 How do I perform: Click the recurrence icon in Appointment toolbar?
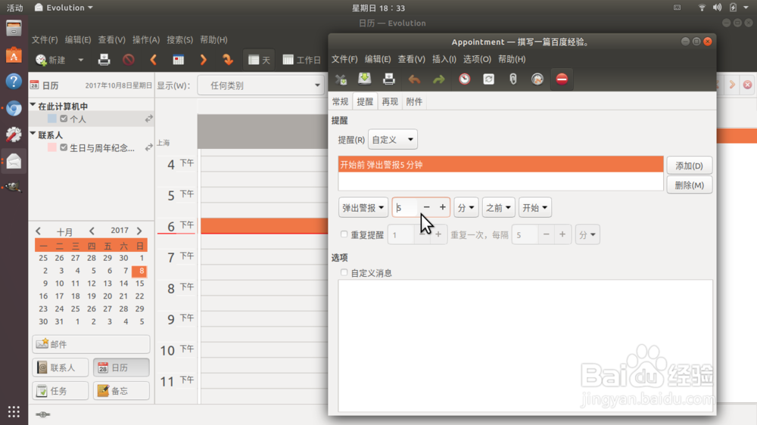488,79
